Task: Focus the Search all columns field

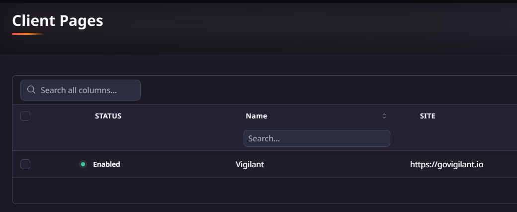Action: pos(87,90)
